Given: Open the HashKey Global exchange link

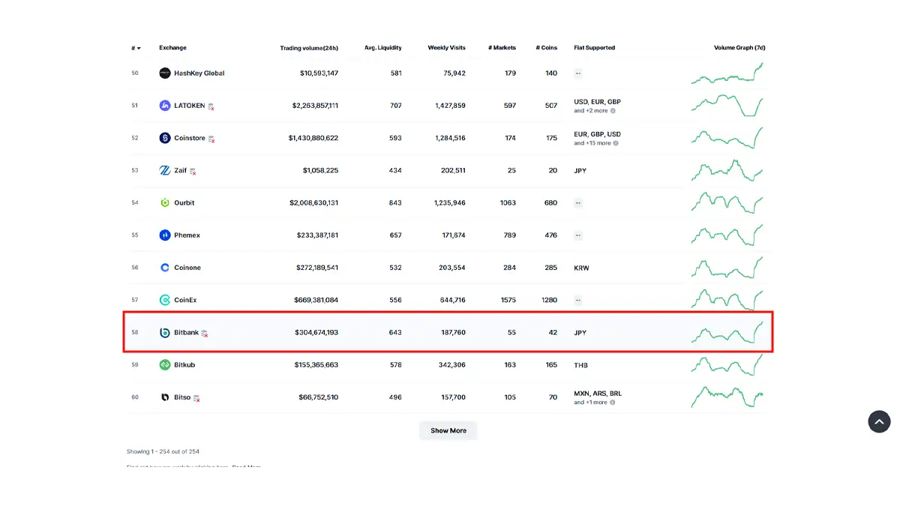Looking at the screenshot, I should click(x=199, y=73).
